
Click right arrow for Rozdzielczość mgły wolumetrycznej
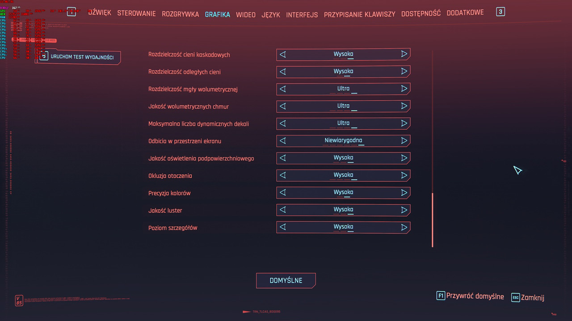coord(404,89)
